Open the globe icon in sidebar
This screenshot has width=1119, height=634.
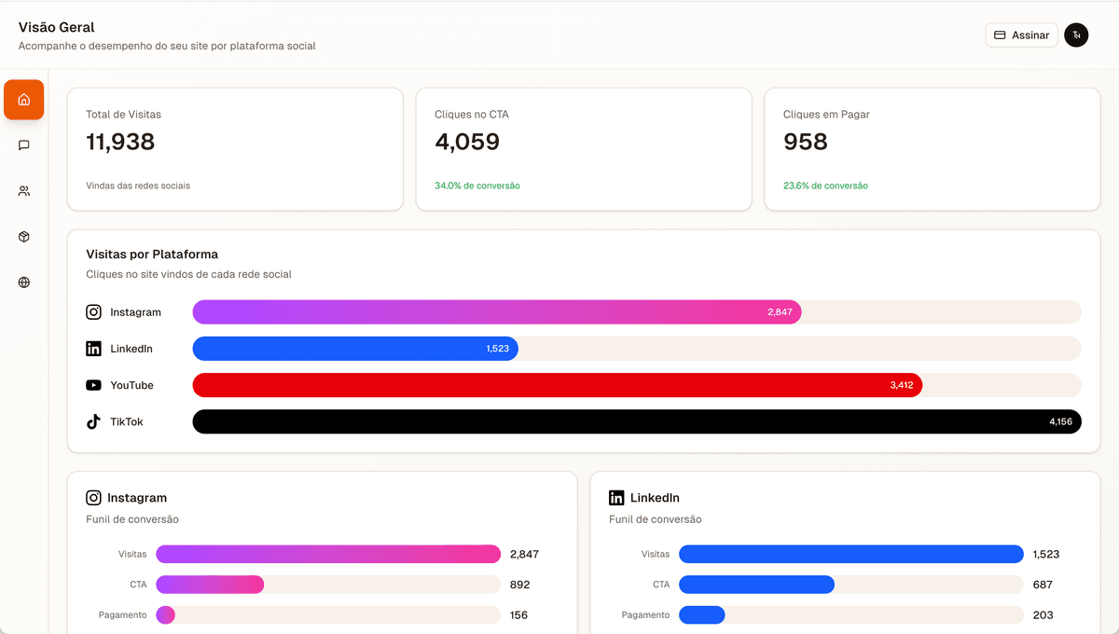coord(24,283)
